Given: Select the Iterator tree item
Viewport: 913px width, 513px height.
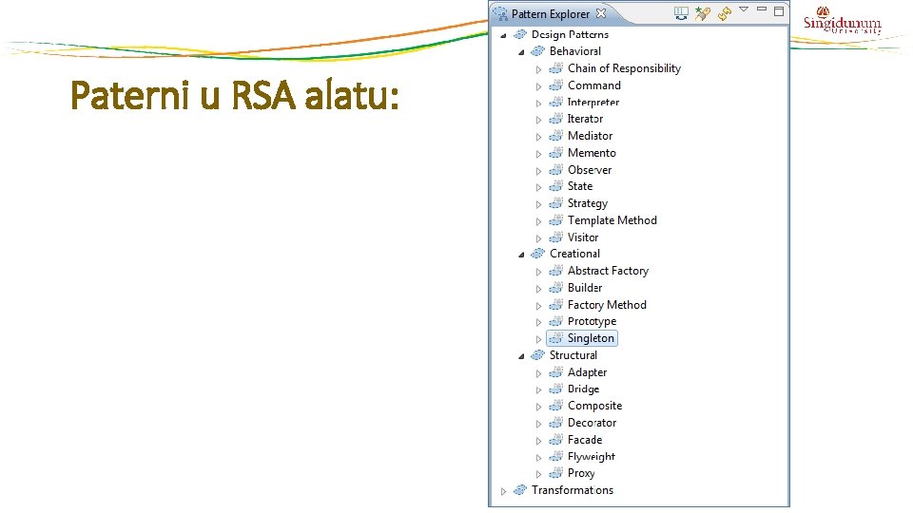Looking at the screenshot, I should (x=585, y=119).
